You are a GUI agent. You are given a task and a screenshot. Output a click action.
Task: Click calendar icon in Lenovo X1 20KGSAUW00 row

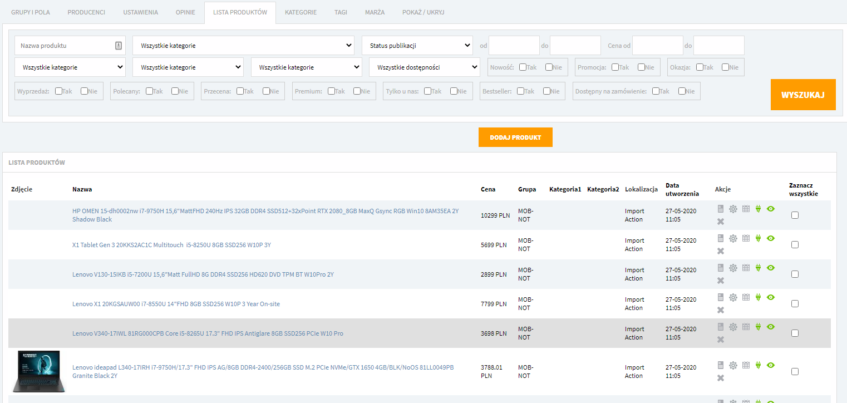tap(746, 297)
